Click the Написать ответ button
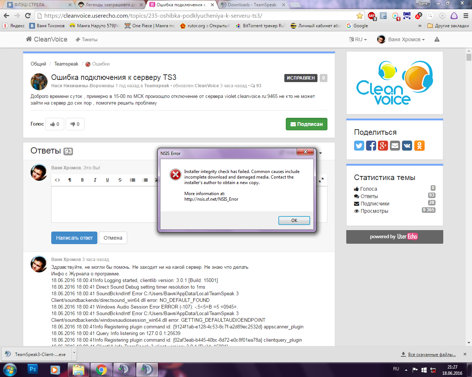The image size is (472, 377). [74, 238]
